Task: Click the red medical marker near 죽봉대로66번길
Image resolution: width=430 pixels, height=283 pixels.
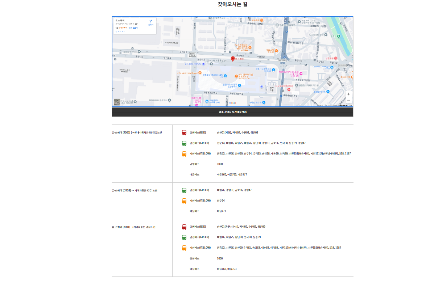Action: click(289, 89)
